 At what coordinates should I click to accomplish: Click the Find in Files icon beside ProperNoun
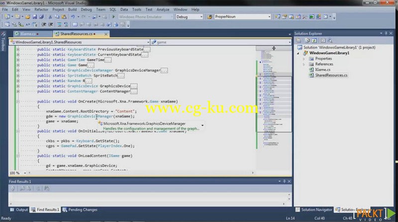point(209,17)
